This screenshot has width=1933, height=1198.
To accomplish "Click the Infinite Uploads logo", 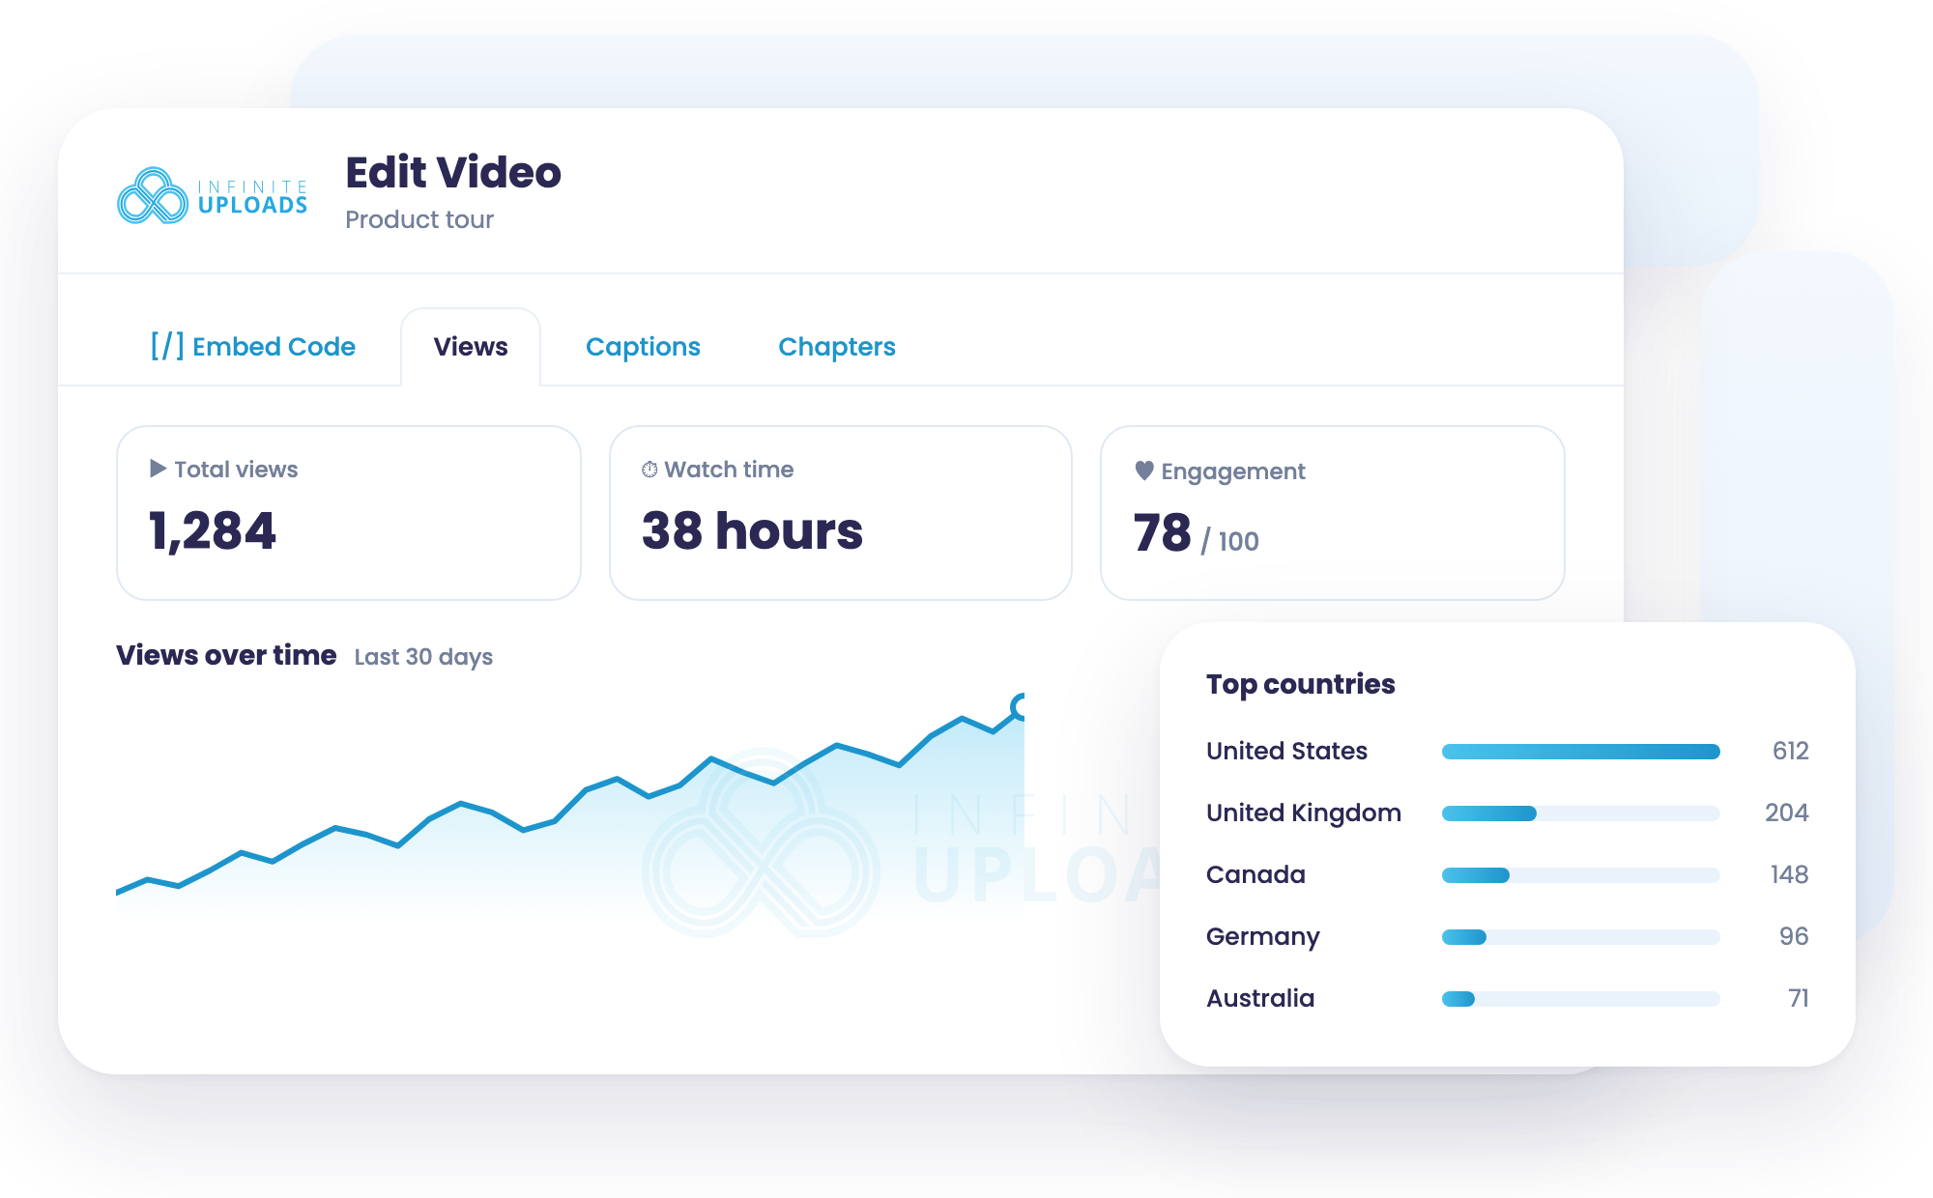I will point(213,196).
